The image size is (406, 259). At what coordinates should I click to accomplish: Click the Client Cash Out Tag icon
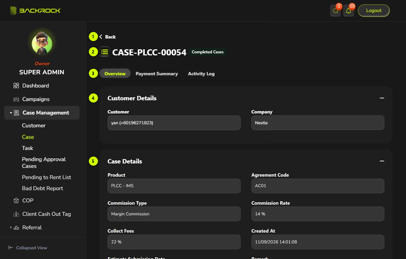[16, 214]
